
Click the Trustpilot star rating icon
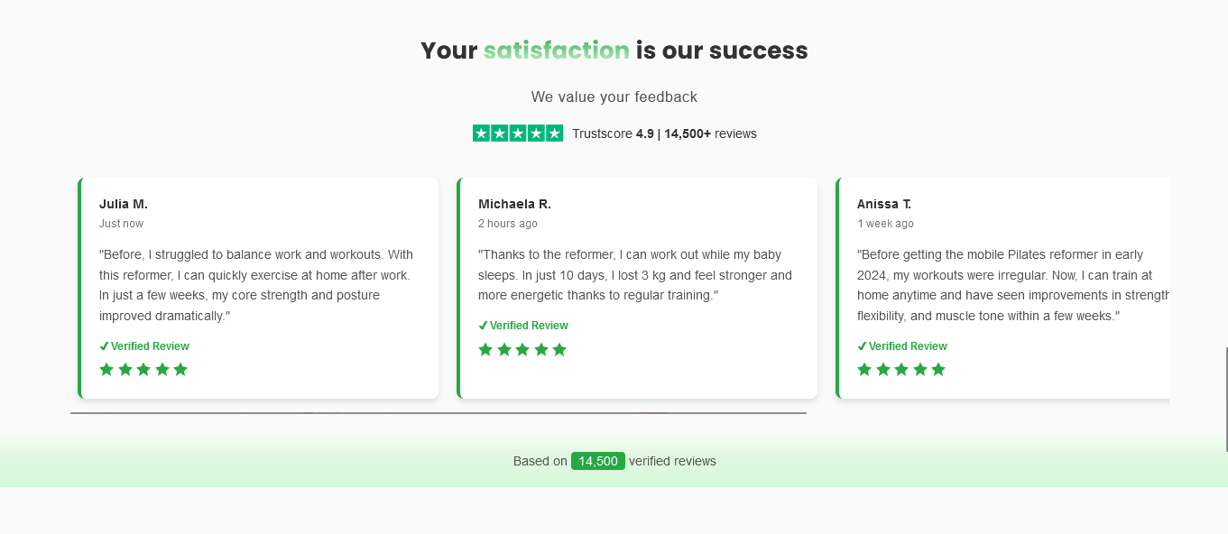(x=518, y=133)
